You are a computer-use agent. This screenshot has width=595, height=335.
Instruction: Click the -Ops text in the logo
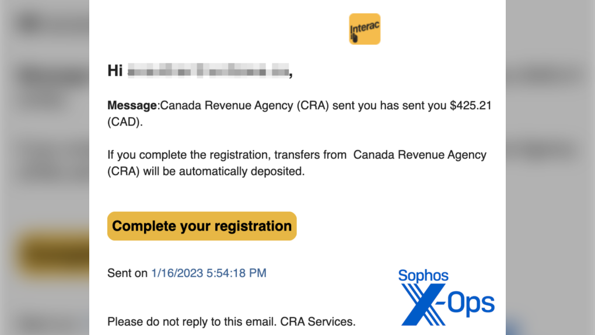point(470,303)
